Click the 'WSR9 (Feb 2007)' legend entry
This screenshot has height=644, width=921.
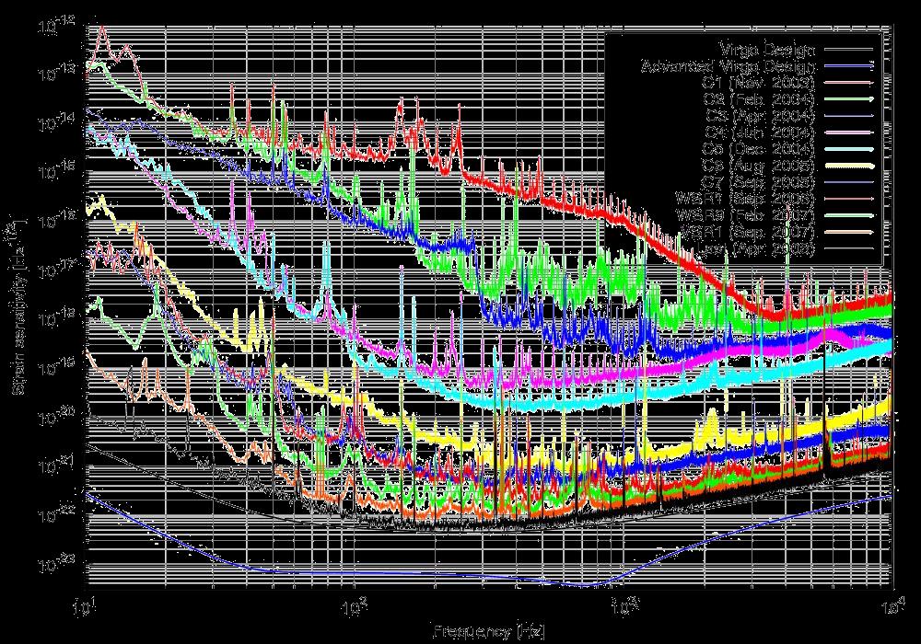tap(746, 215)
